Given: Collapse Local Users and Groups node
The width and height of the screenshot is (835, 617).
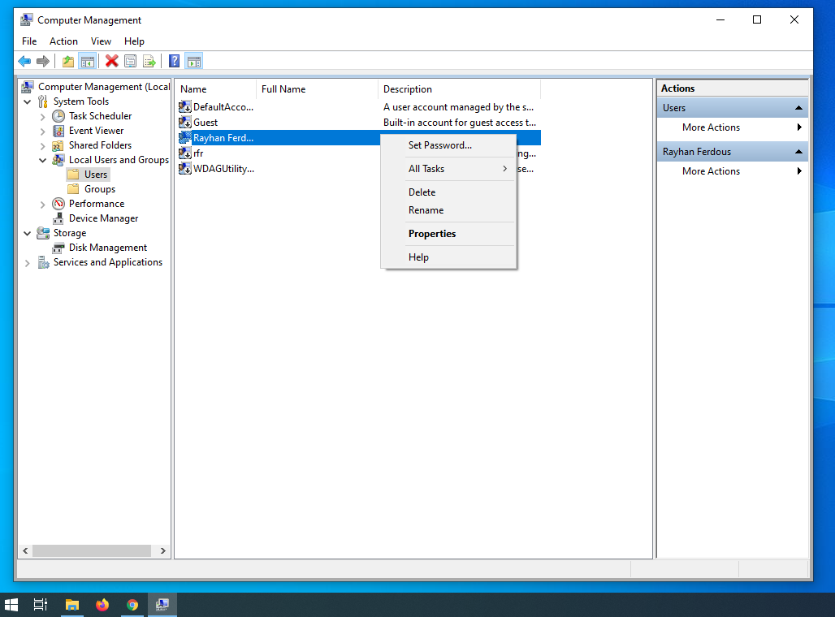Looking at the screenshot, I should pos(42,160).
